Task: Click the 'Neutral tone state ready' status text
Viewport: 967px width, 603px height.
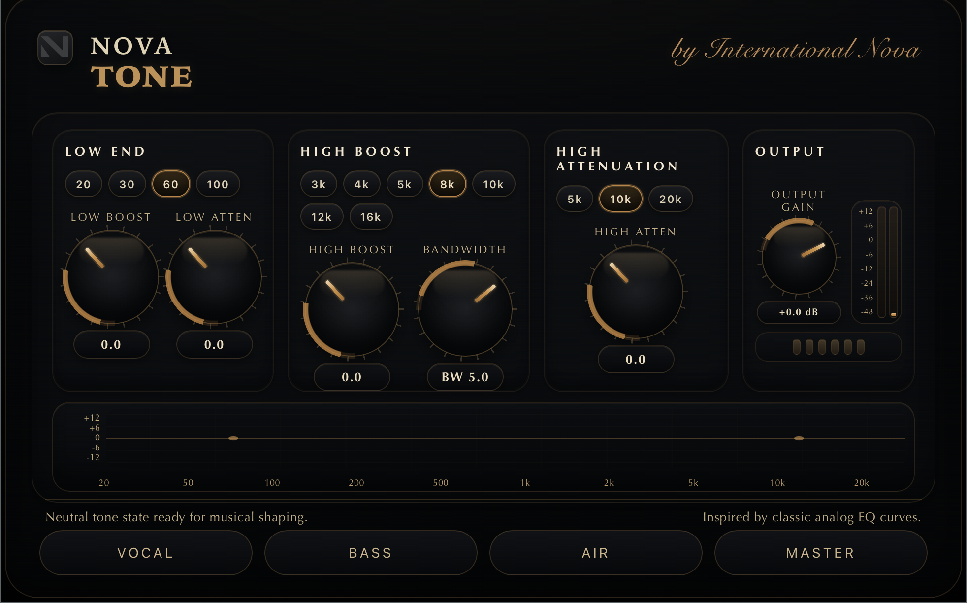Action: [176, 517]
